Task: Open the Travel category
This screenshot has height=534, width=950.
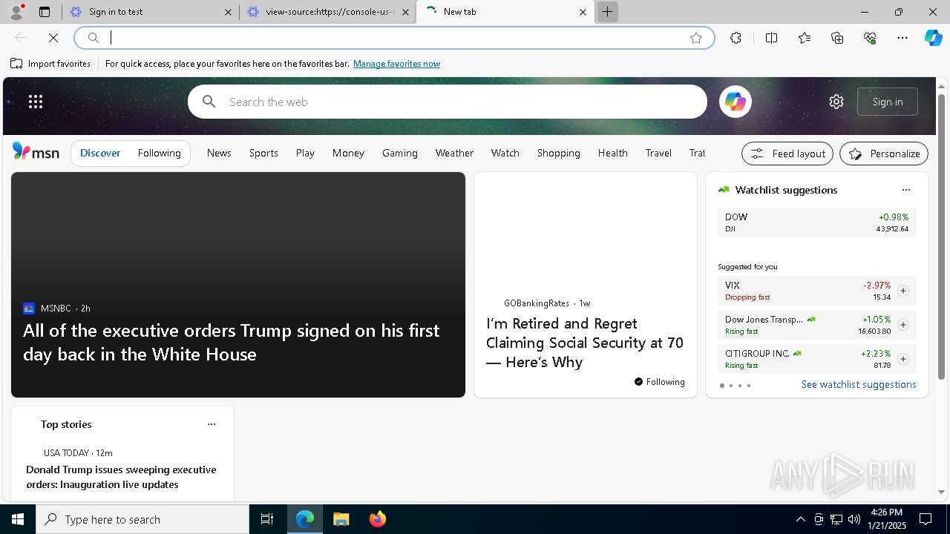Action: (x=658, y=153)
